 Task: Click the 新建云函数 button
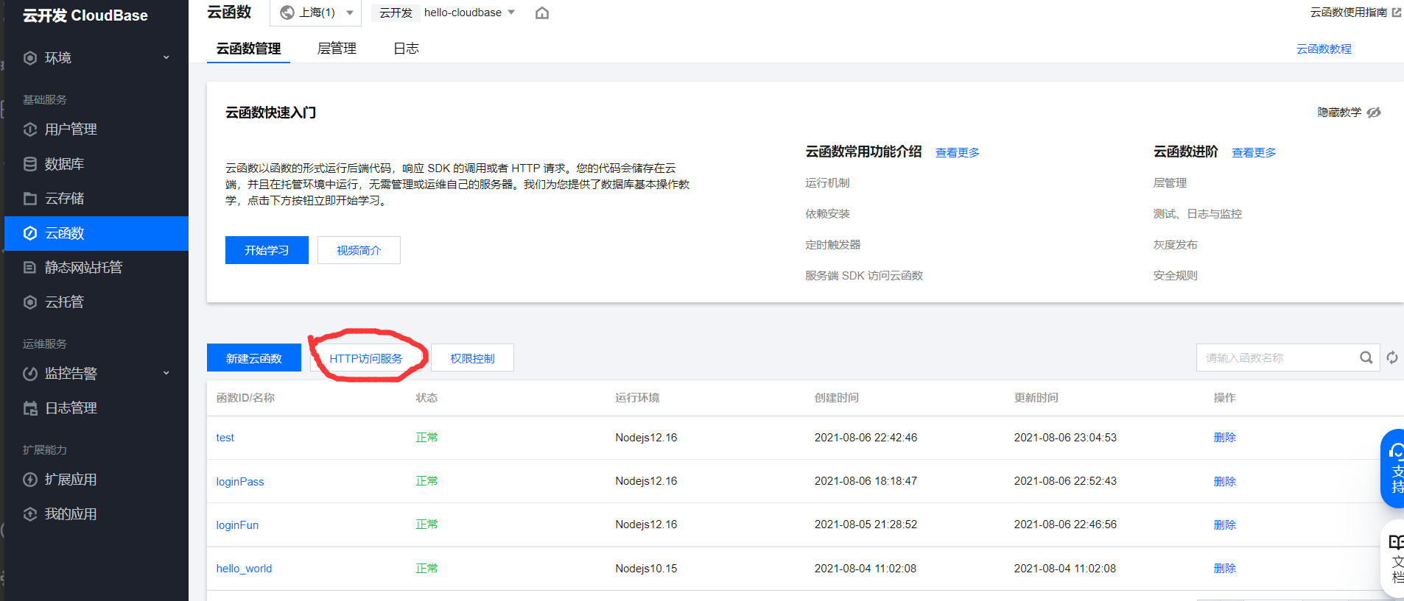click(254, 358)
